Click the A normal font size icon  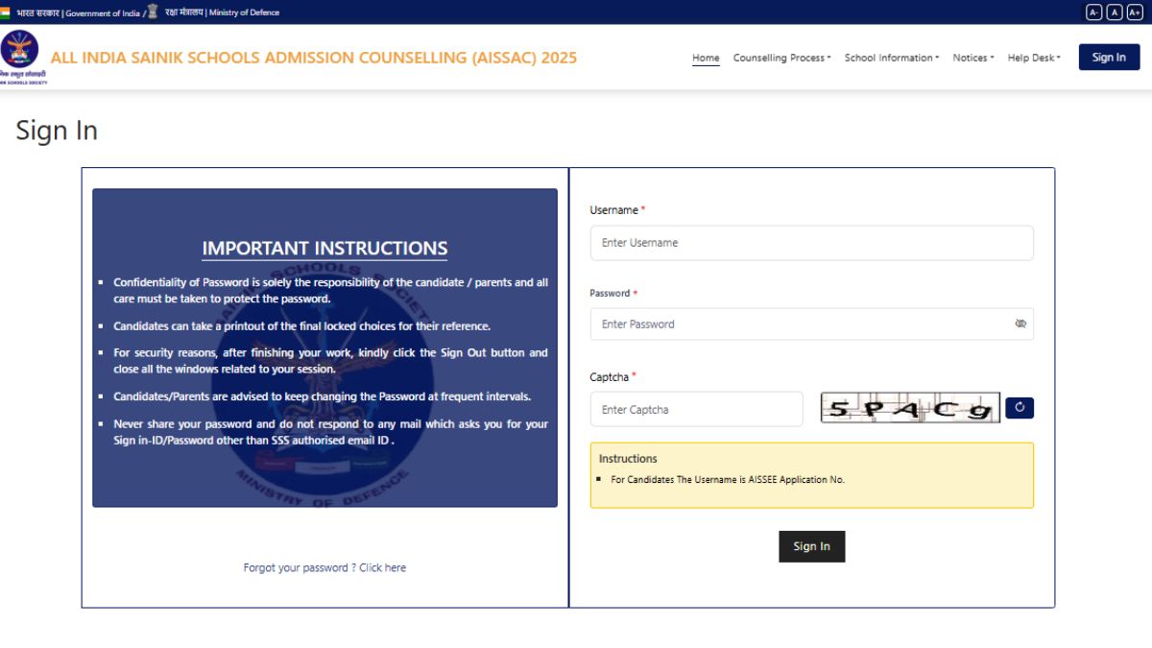pos(1114,12)
